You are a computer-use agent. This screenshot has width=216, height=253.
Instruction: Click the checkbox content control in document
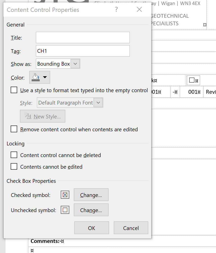click(x=192, y=80)
